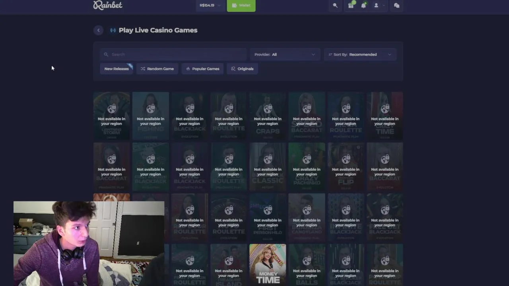Click the live broadcast icon beside page title
This screenshot has width=509, height=286.
coord(113,30)
